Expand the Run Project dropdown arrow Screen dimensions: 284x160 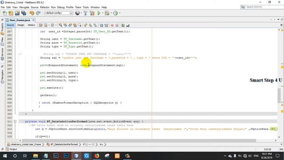tap(103, 13)
